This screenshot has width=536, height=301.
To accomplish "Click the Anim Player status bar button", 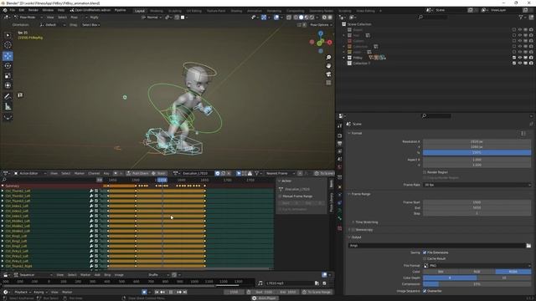I will click(x=265, y=298).
